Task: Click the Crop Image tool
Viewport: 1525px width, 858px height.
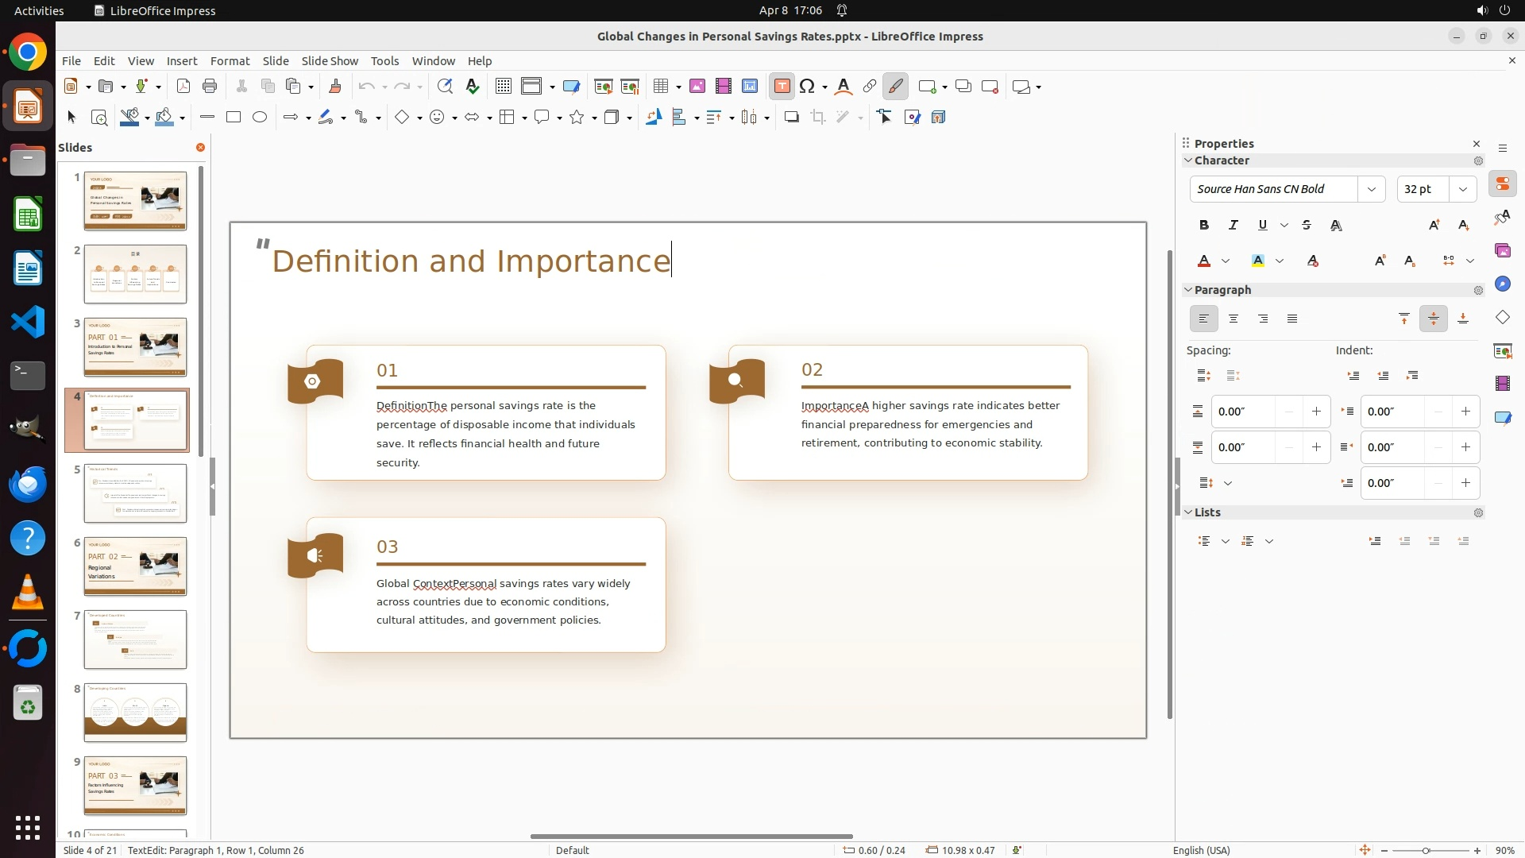Action: (818, 118)
